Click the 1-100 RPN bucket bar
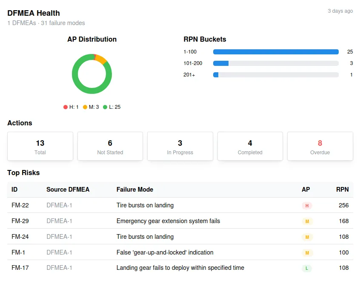The height and width of the screenshot is (283, 360). [276, 52]
